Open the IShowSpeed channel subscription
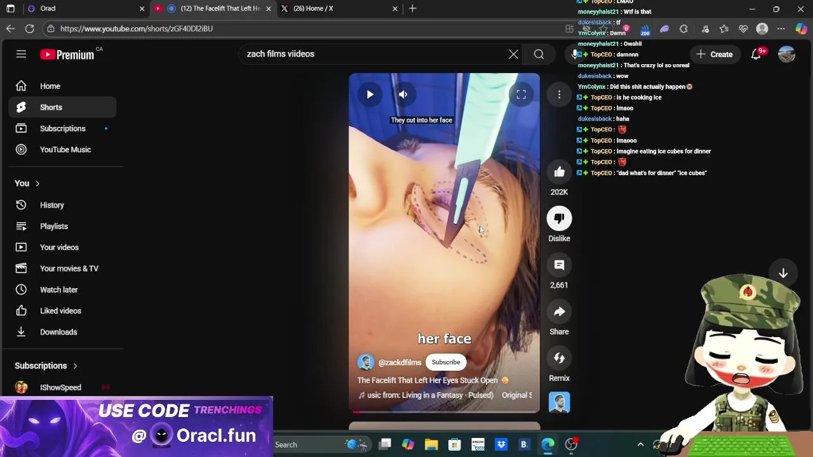The width and height of the screenshot is (813, 457). pyautogui.click(x=62, y=387)
